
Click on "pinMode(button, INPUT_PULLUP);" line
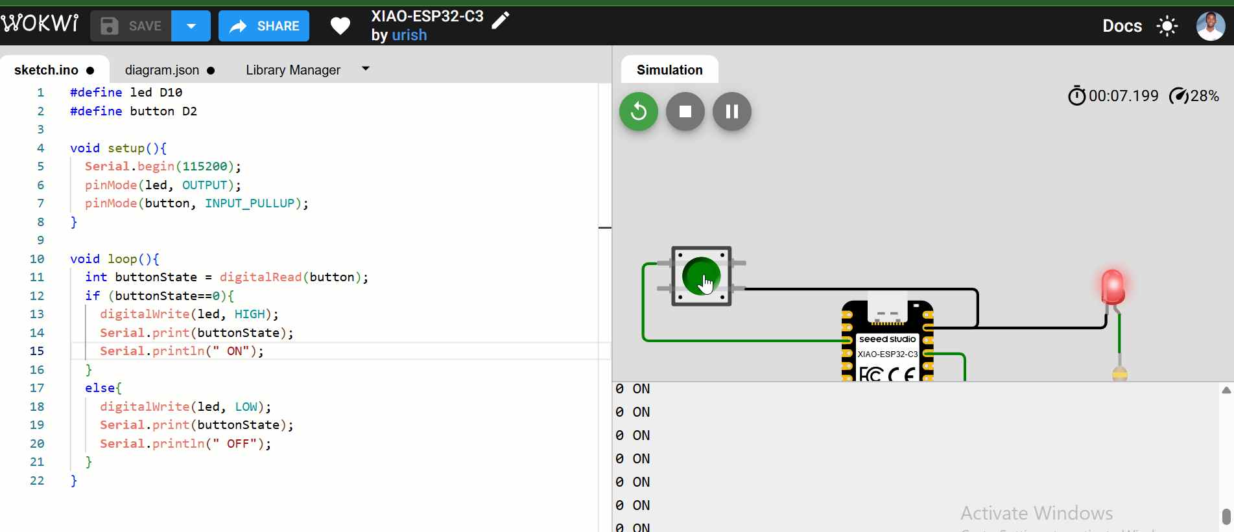tap(196, 203)
